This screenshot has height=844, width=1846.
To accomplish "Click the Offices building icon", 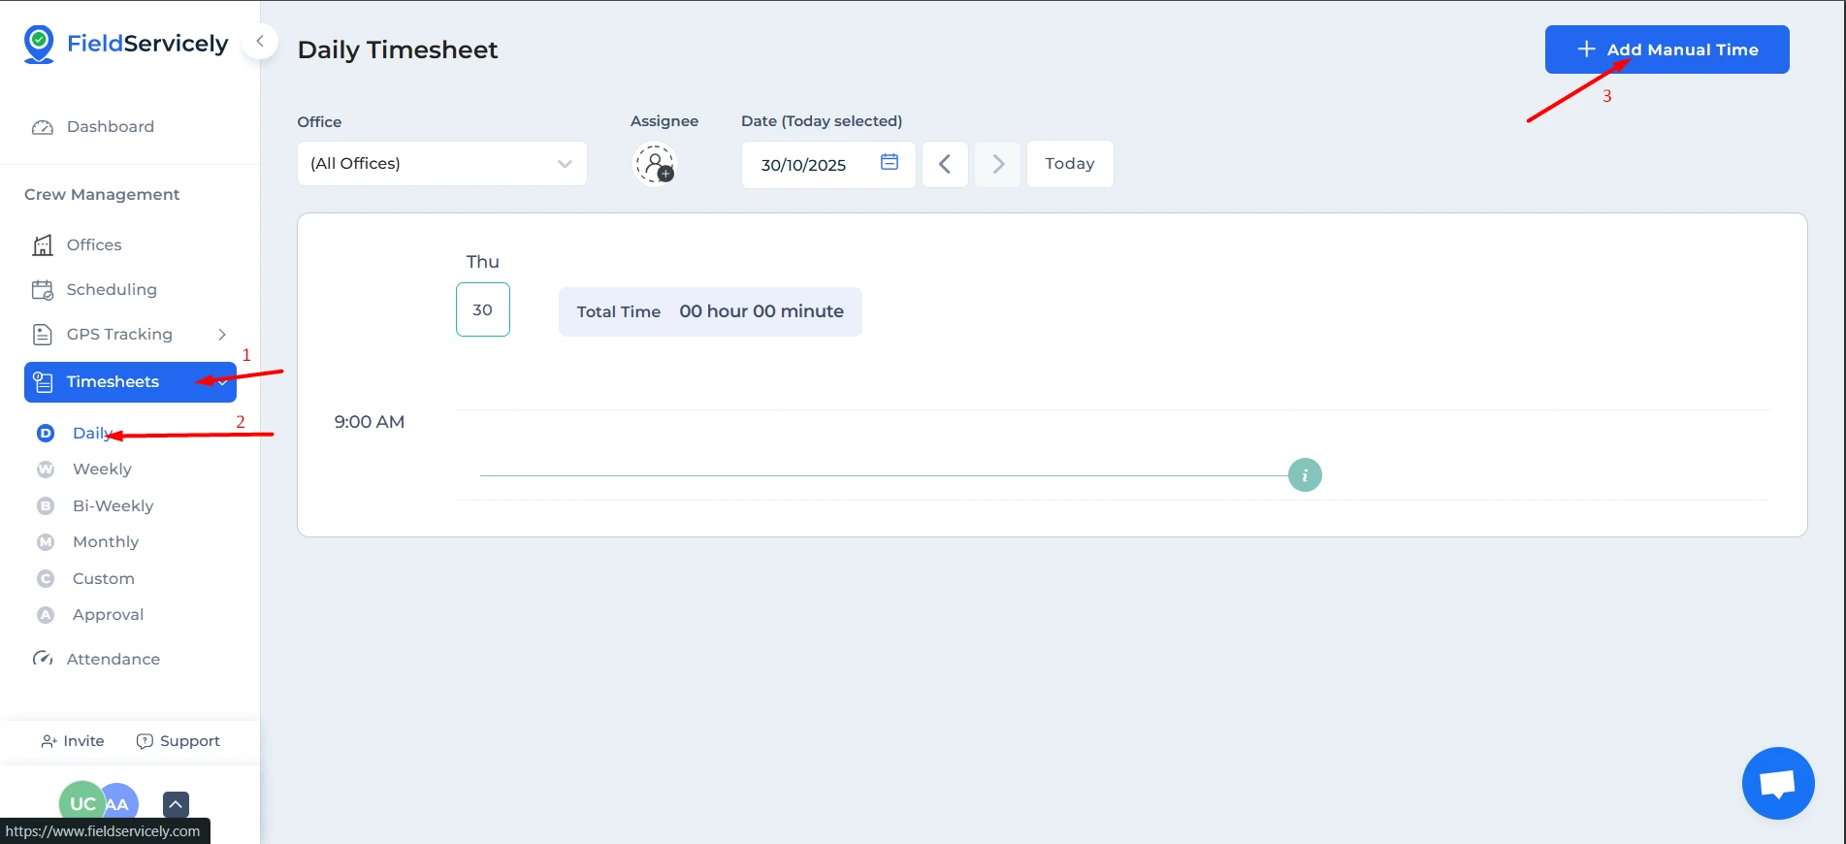I will point(43,245).
